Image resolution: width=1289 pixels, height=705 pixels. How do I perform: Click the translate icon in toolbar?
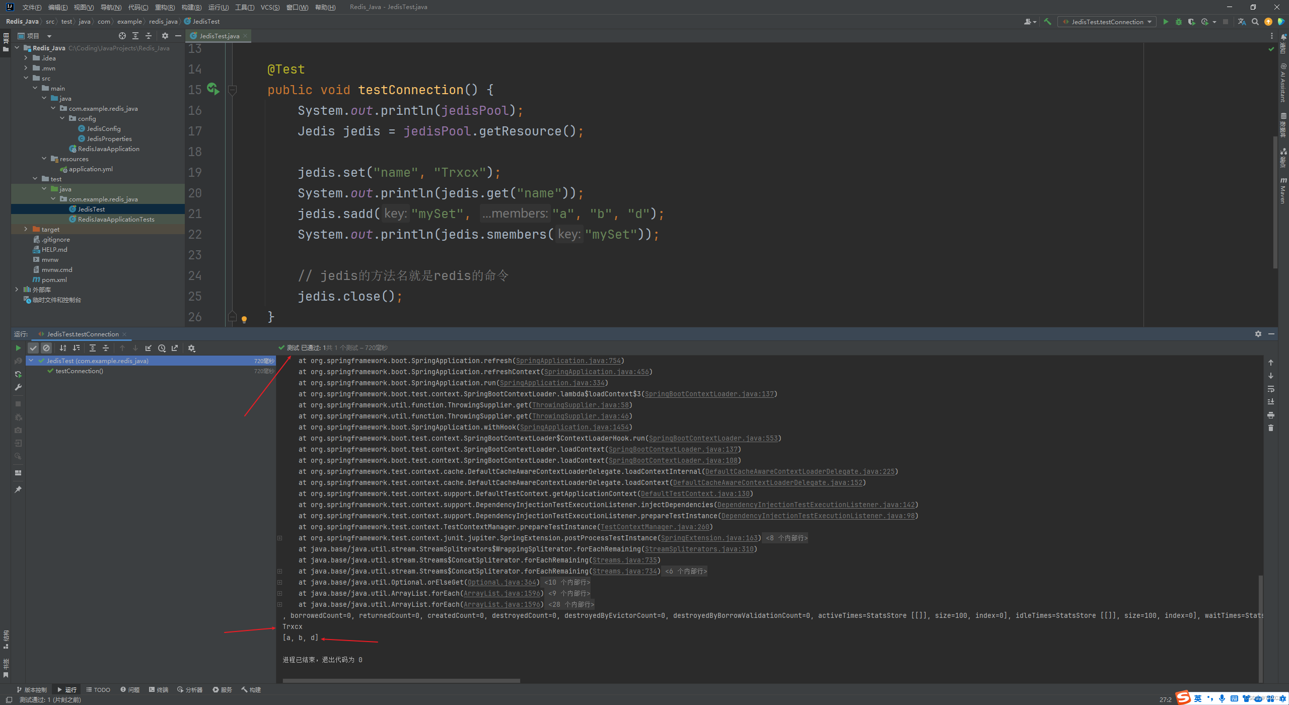point(1242,22)
